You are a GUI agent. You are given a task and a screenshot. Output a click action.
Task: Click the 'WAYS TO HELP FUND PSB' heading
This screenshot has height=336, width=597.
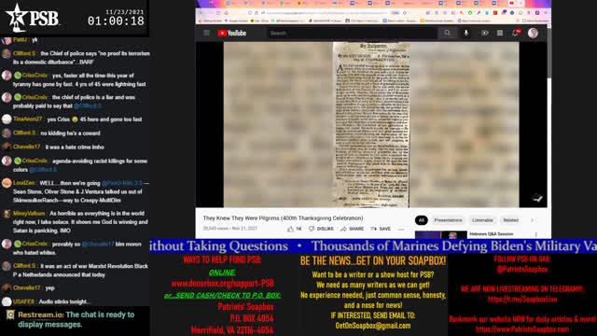click(222, 259)
